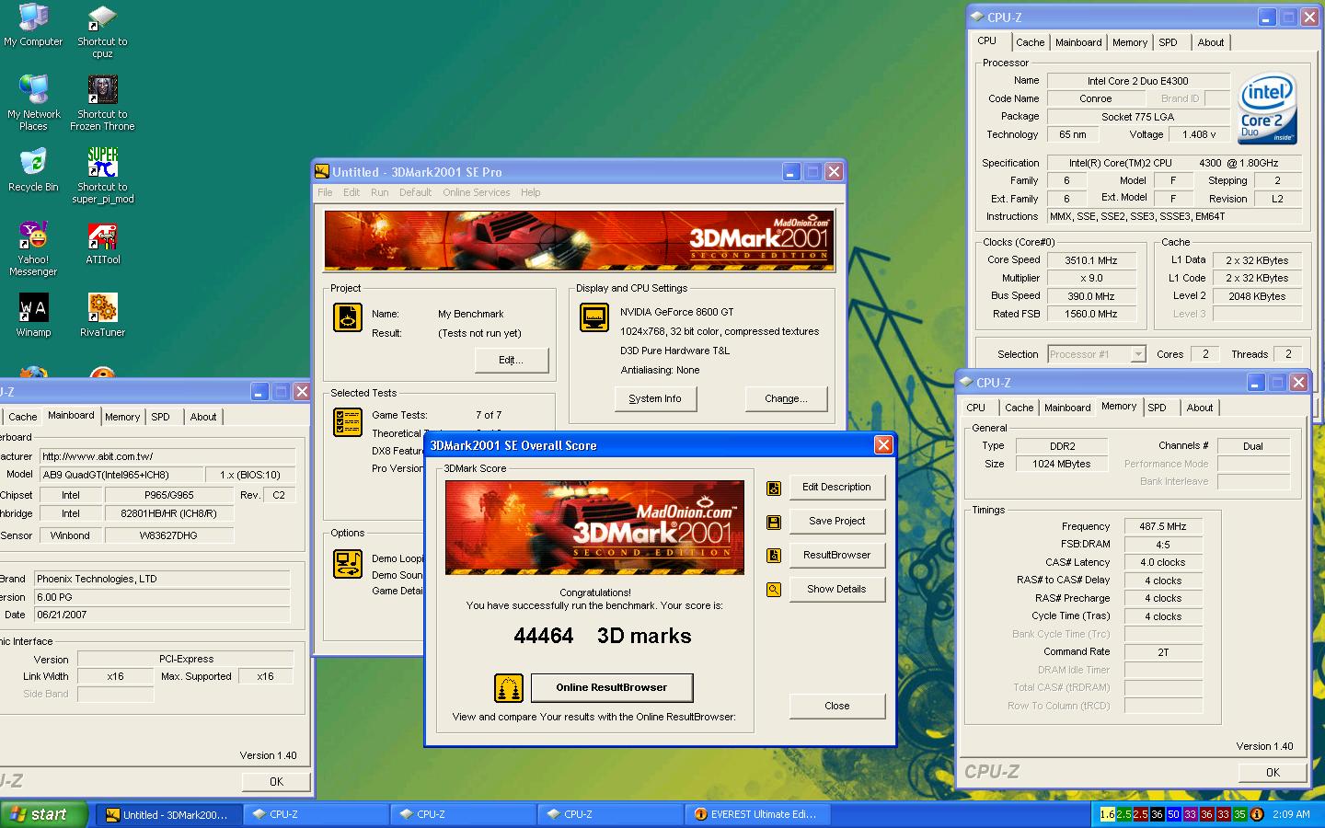Launch RivaTuner desktop icon
Viewport: 1325px width, 828px height.
pyautogui.click(x=102, y=315)
